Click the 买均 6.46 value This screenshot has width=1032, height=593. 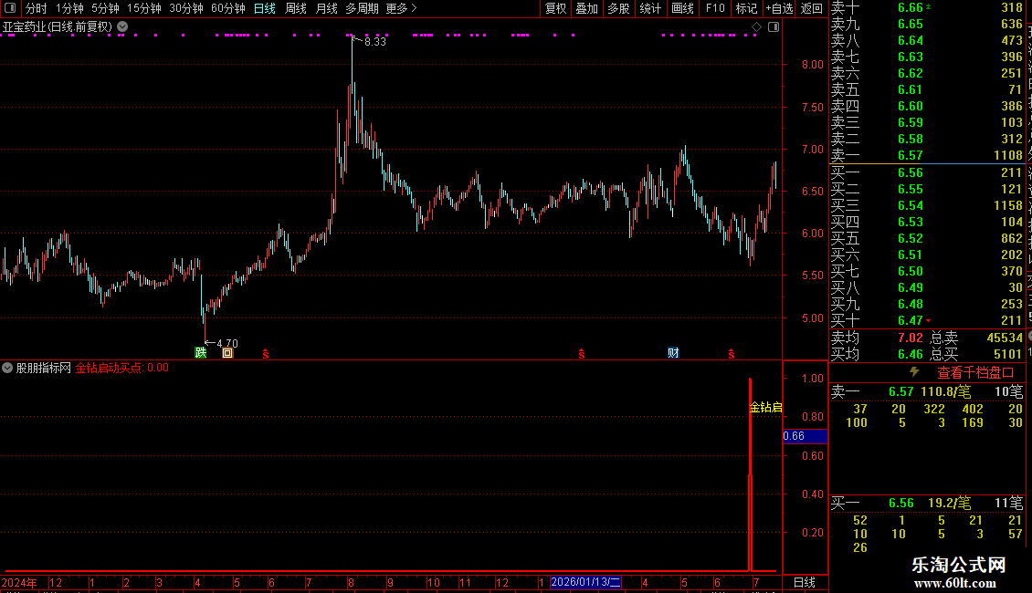coord(911,354)
